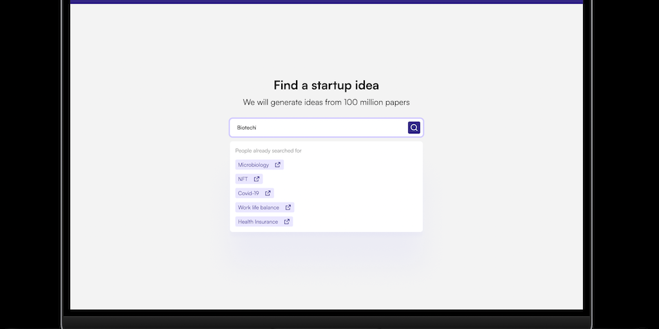
Task: Click the laptop's black bottom bezel
Action: [x=326, y=319]
